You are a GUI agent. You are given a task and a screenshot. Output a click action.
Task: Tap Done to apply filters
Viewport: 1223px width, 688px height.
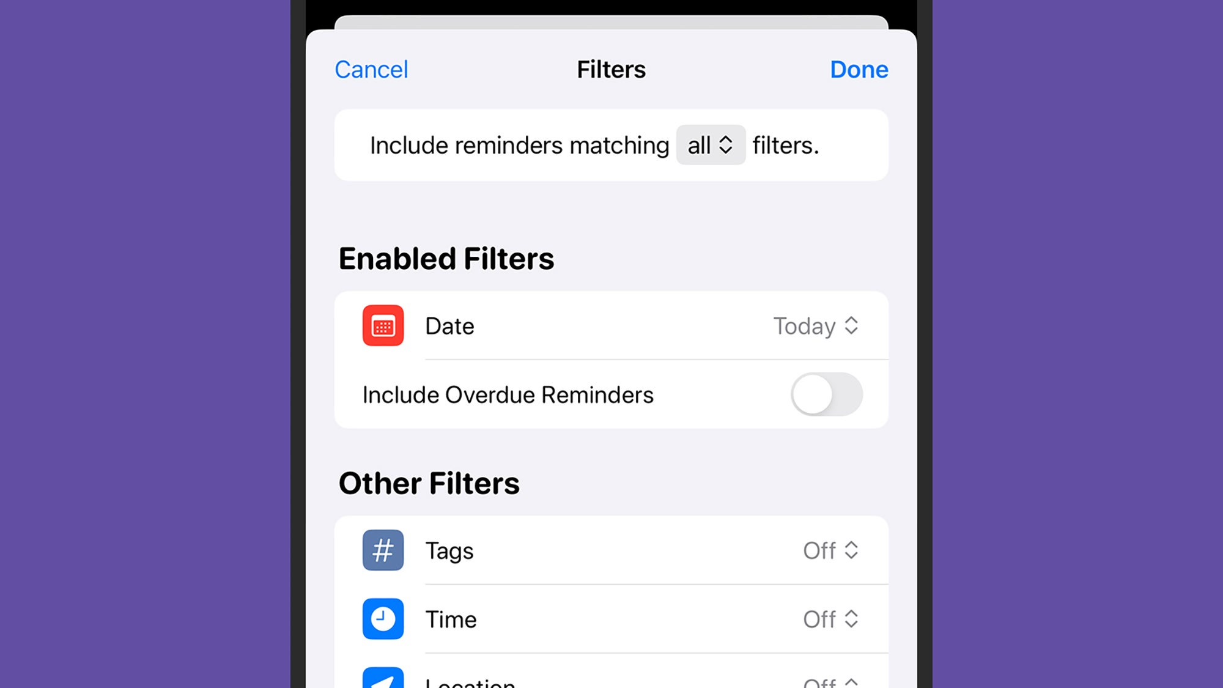coord(859,69)
